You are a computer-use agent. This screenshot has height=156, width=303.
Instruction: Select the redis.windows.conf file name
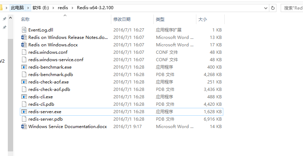point(48,52)
